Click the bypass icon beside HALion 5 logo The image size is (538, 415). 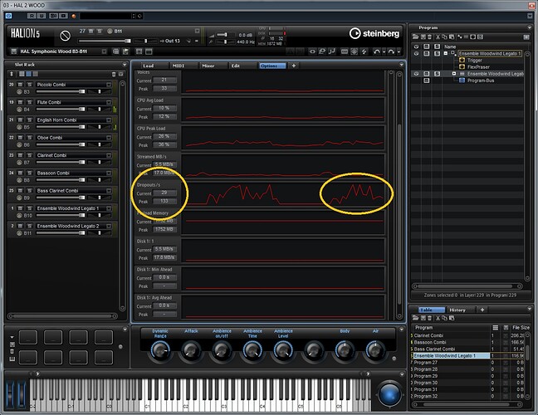[x=65, y=36]
